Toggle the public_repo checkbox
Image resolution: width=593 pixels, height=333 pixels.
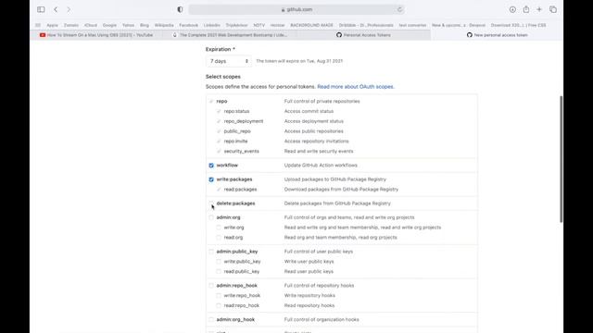coord(219,131)
